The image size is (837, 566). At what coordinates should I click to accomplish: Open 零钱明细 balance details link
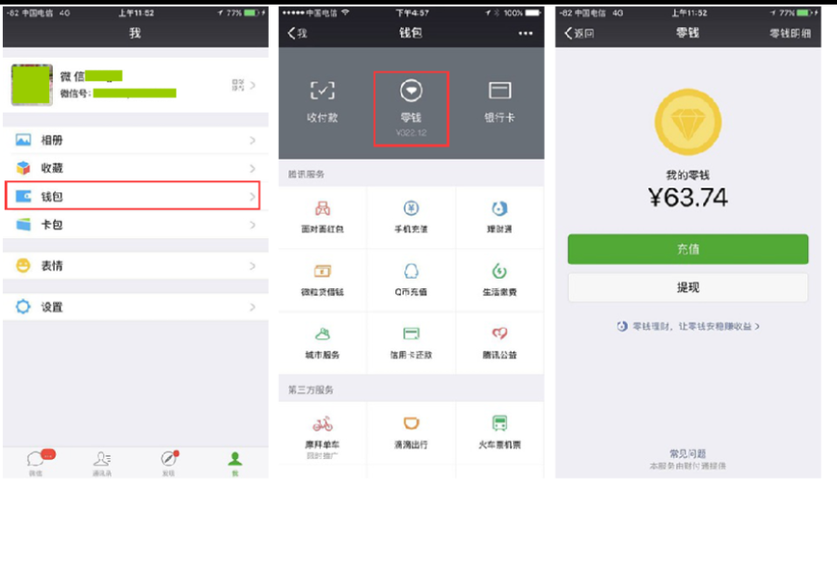pyautogui.click(x=790, y=33)
